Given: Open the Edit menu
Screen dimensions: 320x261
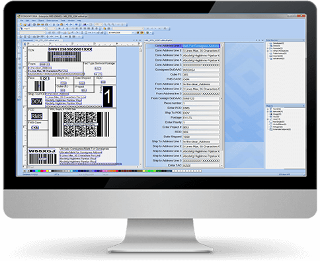Looking at the screenshot, I should point(27,21).
